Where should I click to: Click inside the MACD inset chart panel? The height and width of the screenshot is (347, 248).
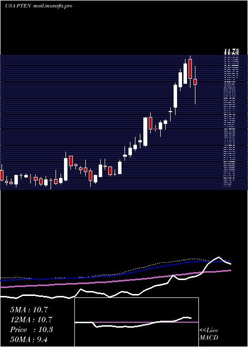coord(136,322)
